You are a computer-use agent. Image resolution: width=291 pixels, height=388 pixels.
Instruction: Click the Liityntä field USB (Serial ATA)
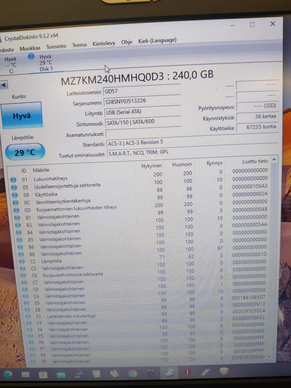[x=143, y=112]
